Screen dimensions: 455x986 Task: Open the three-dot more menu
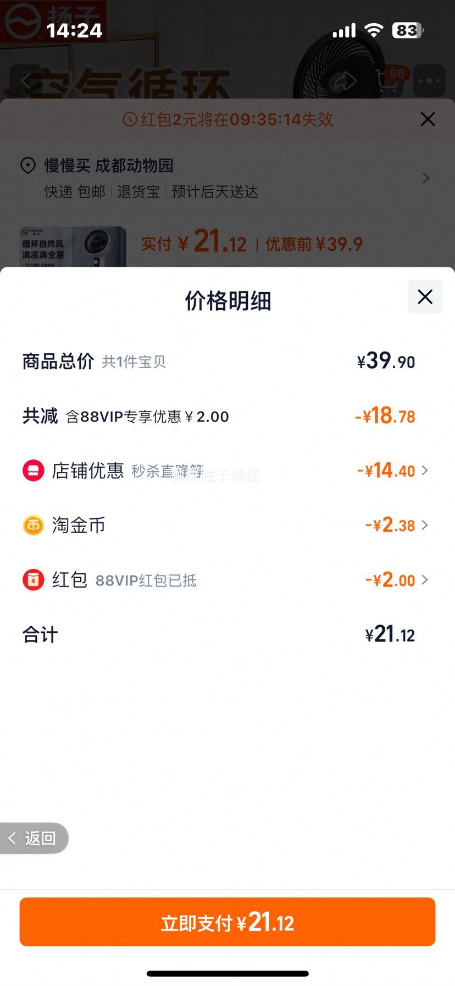[429, 81]
